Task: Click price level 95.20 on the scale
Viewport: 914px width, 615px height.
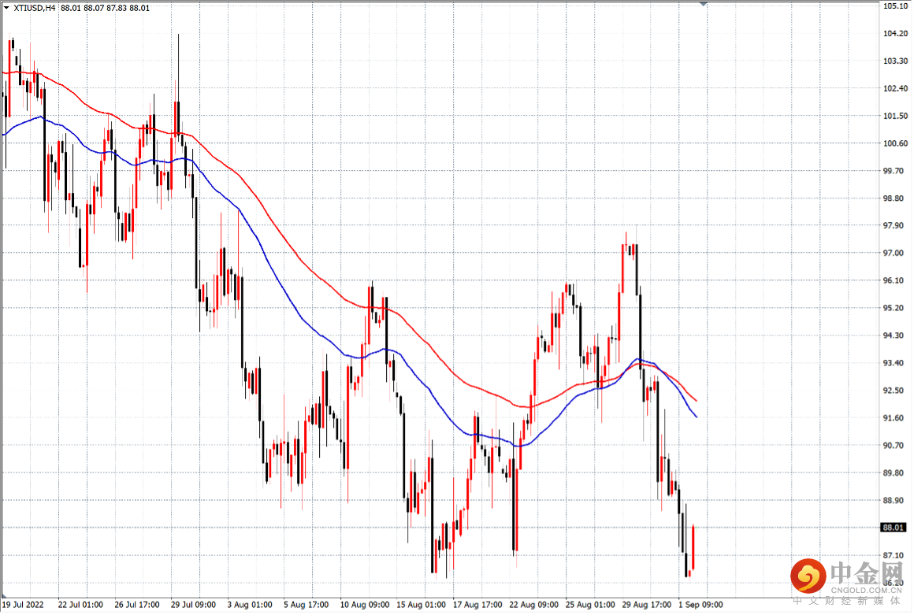Action: 895,307
